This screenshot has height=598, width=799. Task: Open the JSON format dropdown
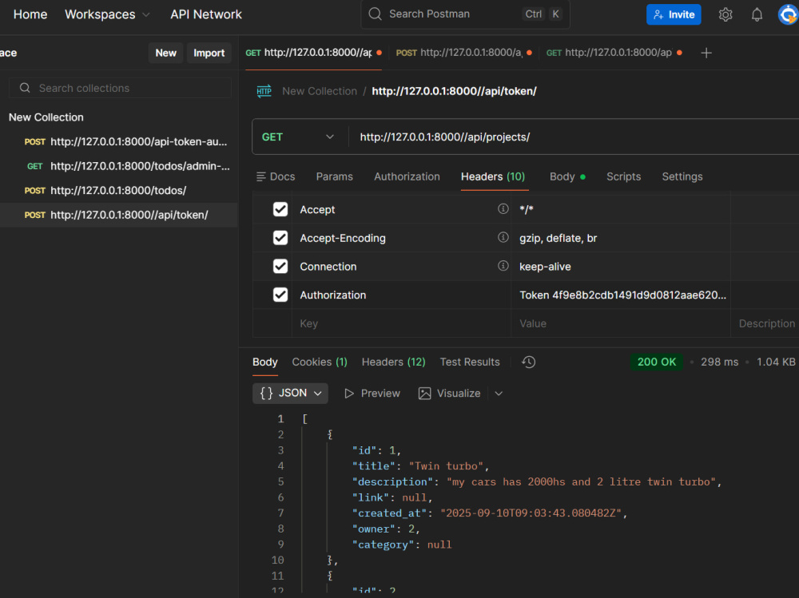point(291,394)
